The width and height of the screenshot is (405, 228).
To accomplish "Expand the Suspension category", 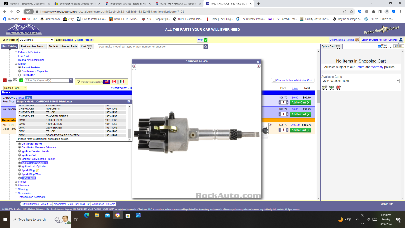I will click(16, 193).
